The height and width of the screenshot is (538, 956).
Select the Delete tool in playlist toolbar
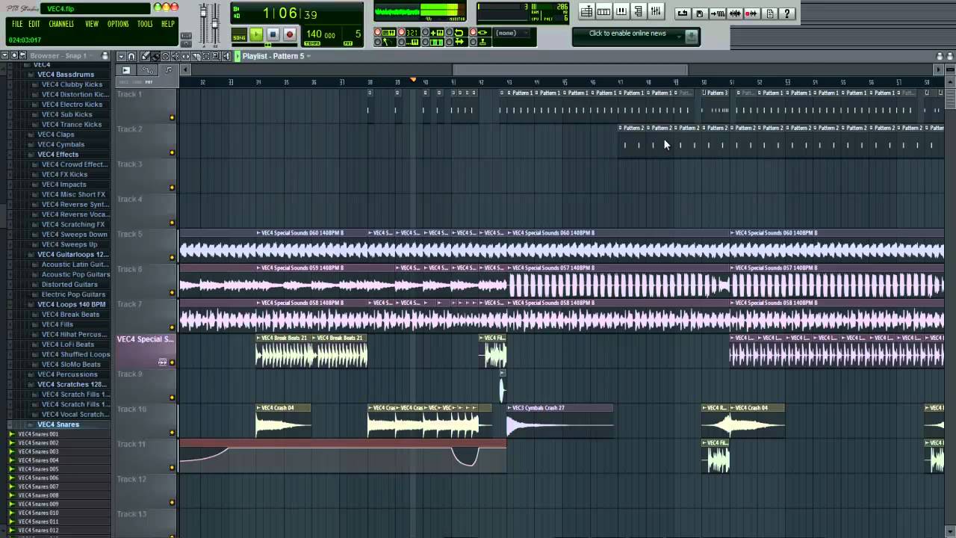(x=165, y=56)
